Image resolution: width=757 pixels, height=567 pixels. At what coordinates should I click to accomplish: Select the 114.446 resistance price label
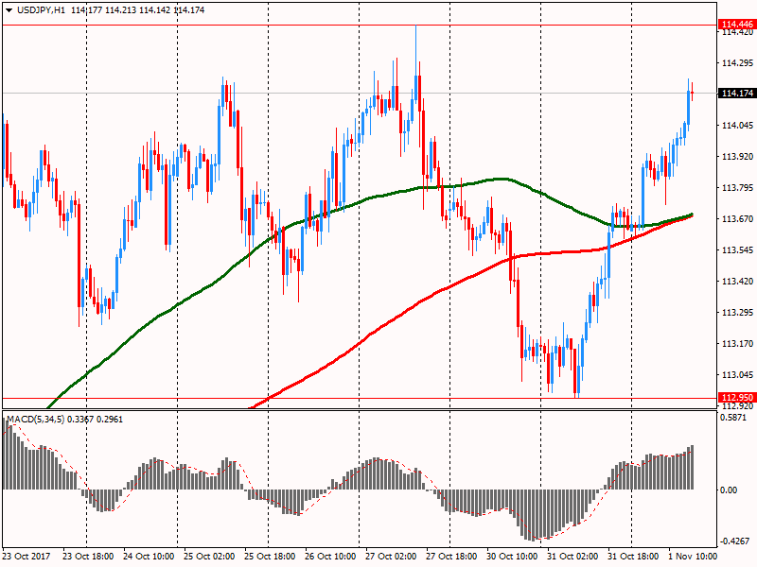coord(737,25)
